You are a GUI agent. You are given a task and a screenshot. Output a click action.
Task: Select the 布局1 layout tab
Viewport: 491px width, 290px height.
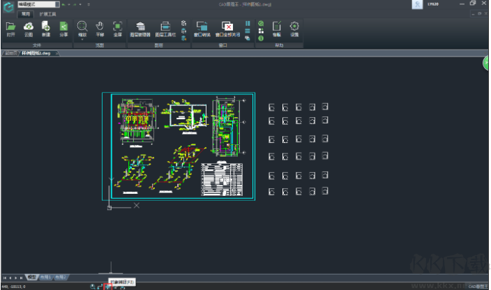(46, 277)
